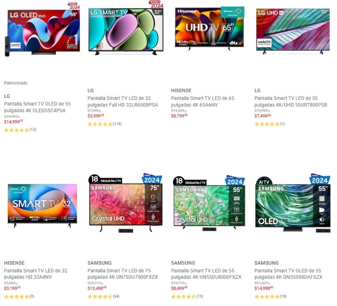Open the Hisense Smart TV 32" product image
Image resolution: width=337 pixels, height=306 pixels.
click(43, 206)
